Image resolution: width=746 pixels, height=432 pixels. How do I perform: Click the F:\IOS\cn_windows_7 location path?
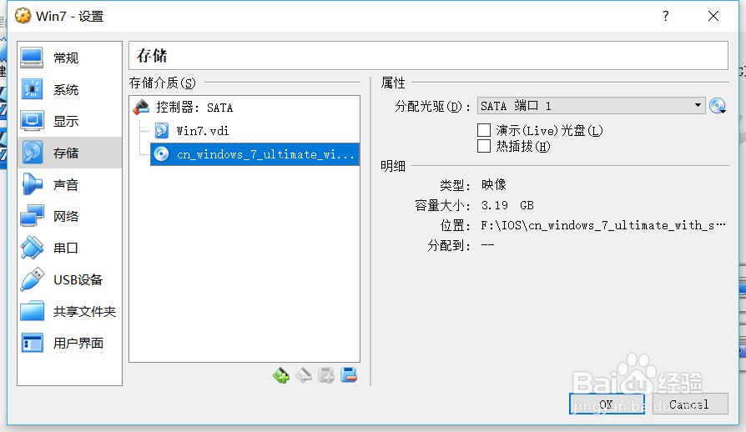(603, 225)
